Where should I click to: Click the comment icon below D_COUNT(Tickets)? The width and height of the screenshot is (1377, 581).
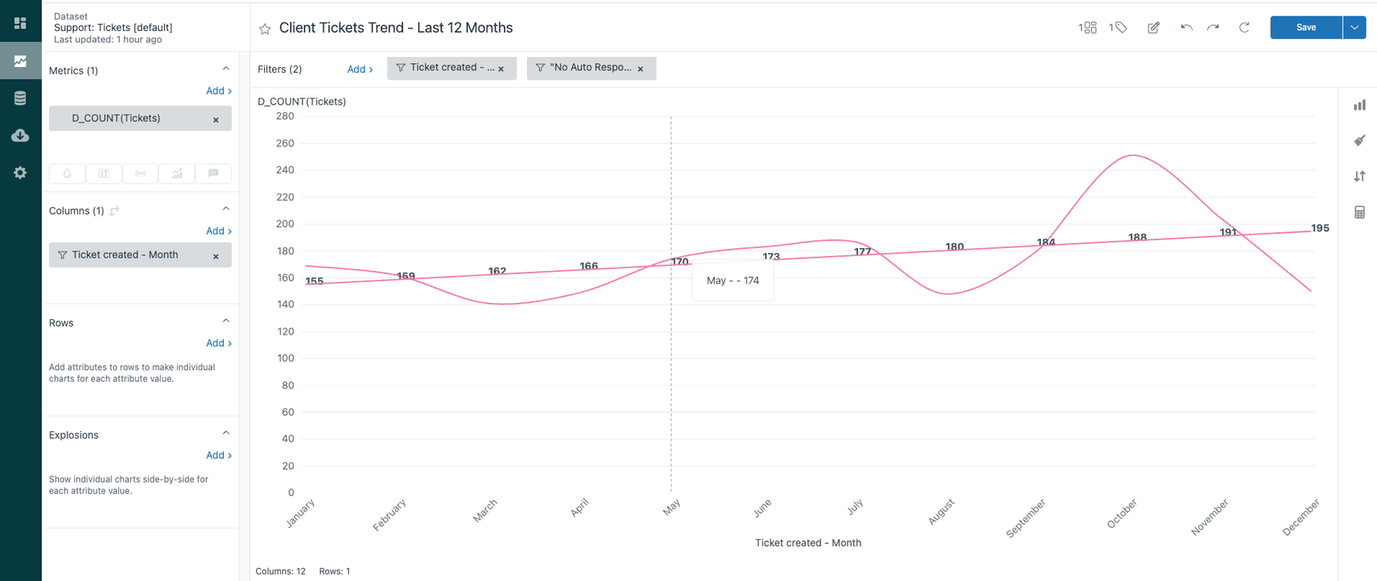coord(213,173)
